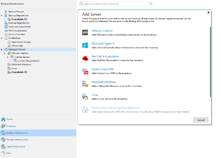Screen dimensions: 220x158
Task: Choose Veeam cloud-native backup appliance
Action: [116, 108]
